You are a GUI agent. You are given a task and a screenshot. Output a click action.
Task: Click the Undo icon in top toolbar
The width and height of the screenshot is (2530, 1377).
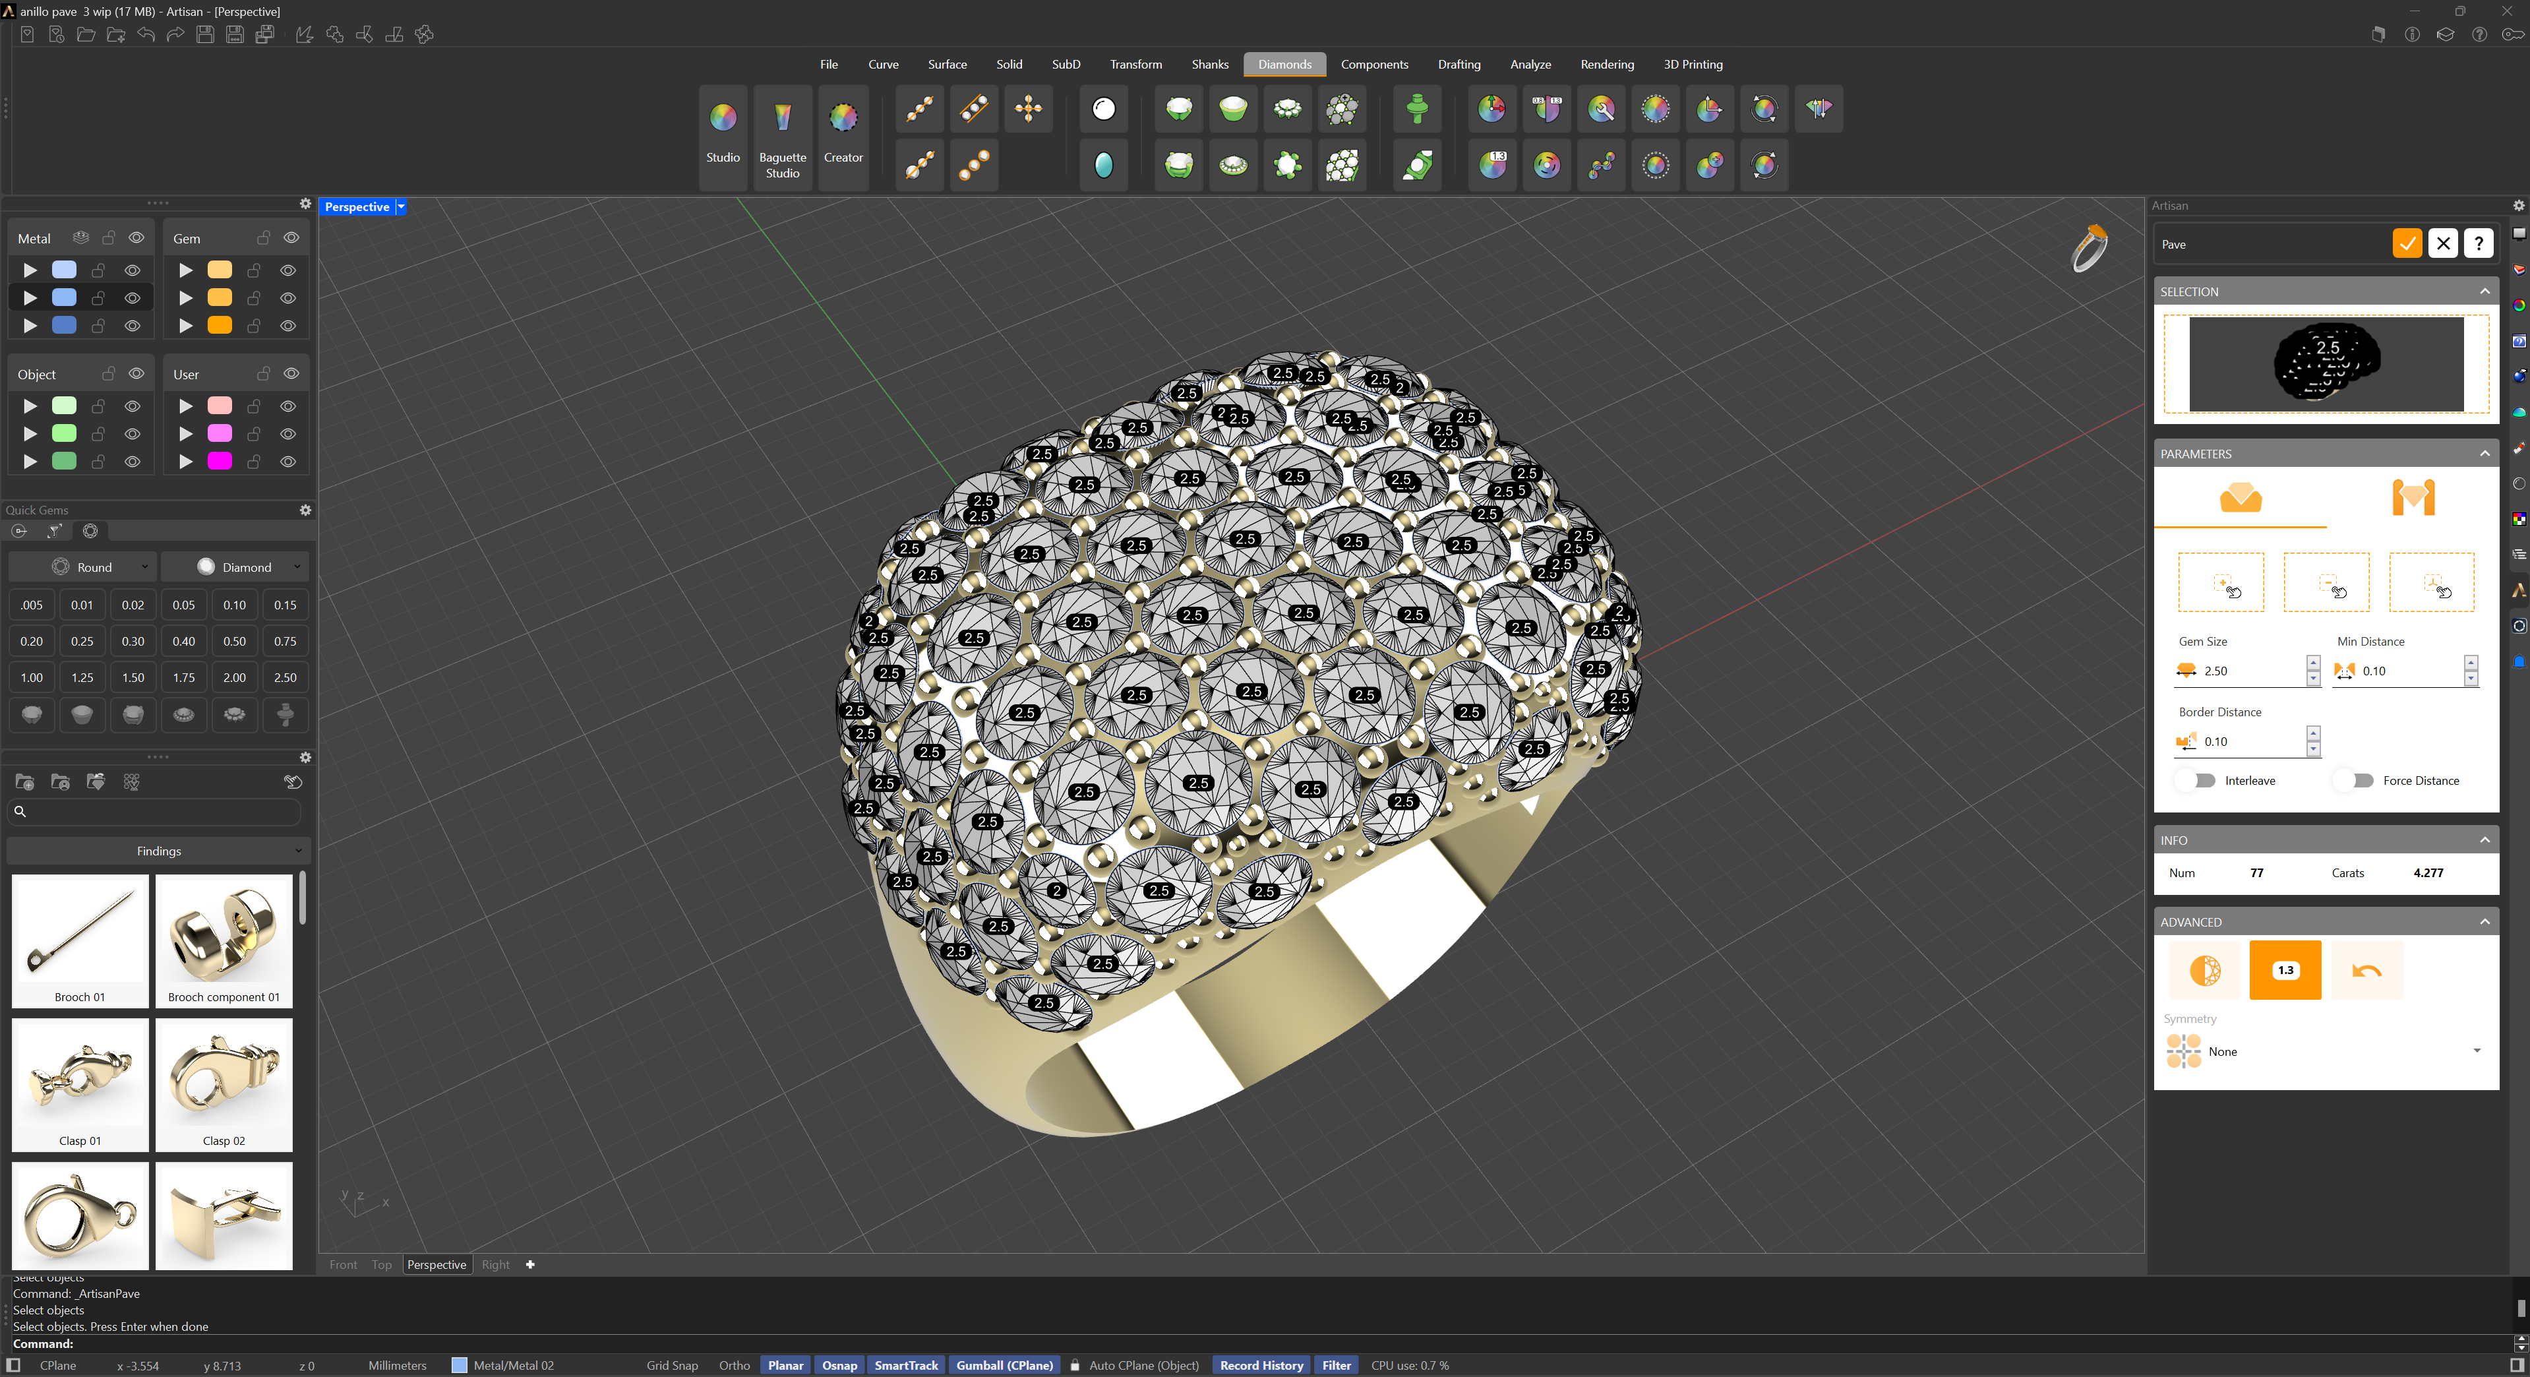coord(145,34)
